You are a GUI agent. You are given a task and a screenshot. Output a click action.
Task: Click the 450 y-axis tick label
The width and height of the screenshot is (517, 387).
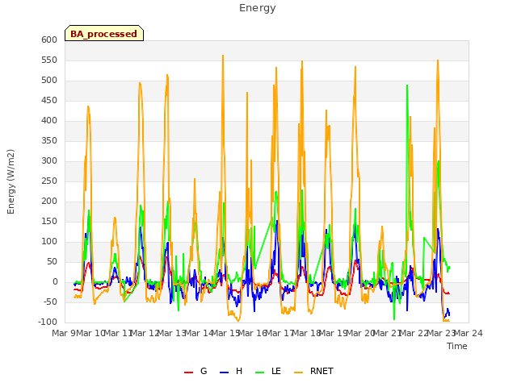tap(49, 100)
